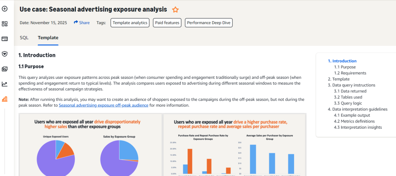Click the Template analytics tag

[130, 23]
